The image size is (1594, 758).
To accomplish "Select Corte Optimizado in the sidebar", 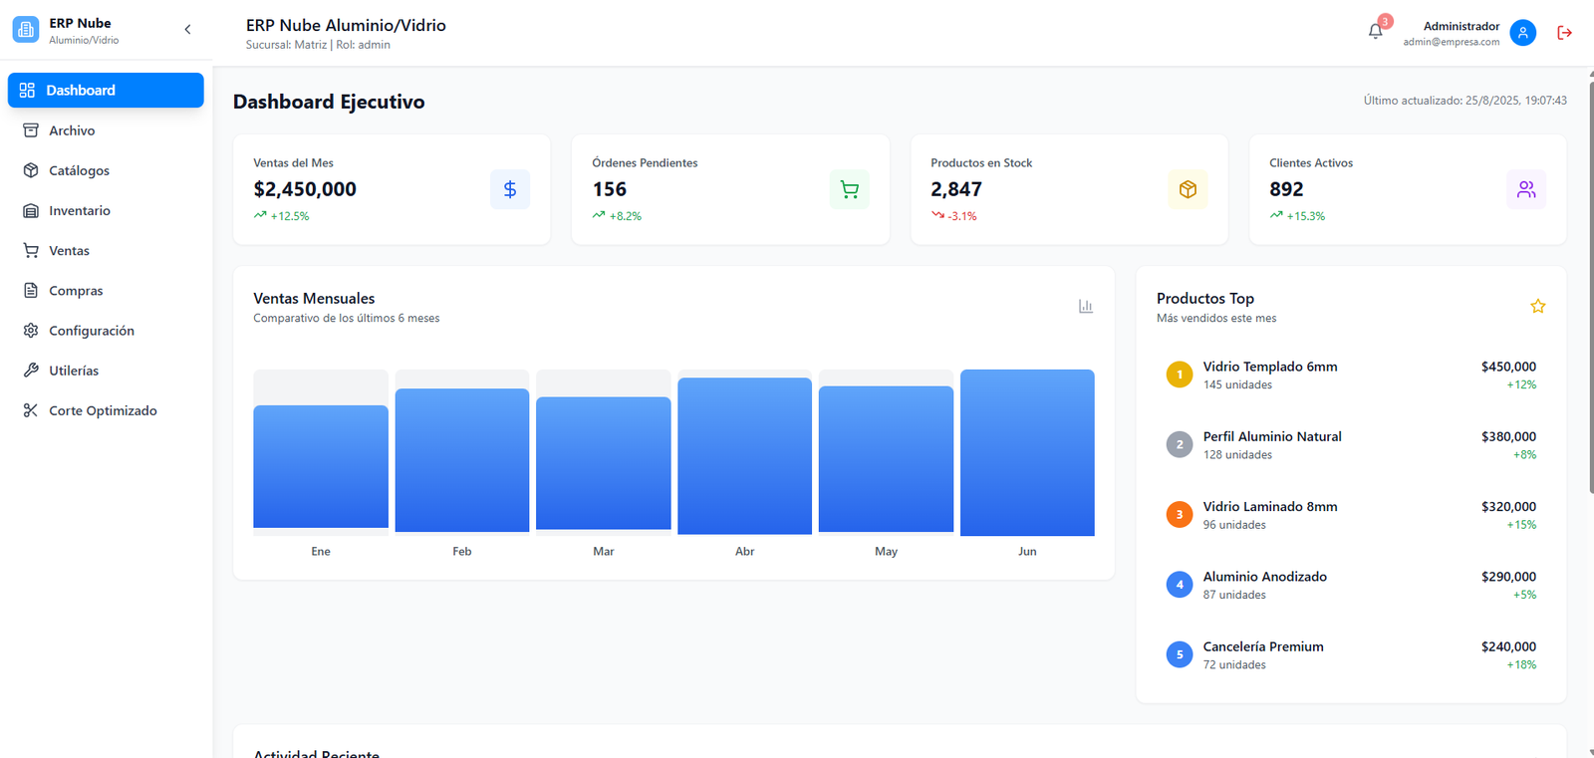I will pyautogui.click(x=103, y=410).
